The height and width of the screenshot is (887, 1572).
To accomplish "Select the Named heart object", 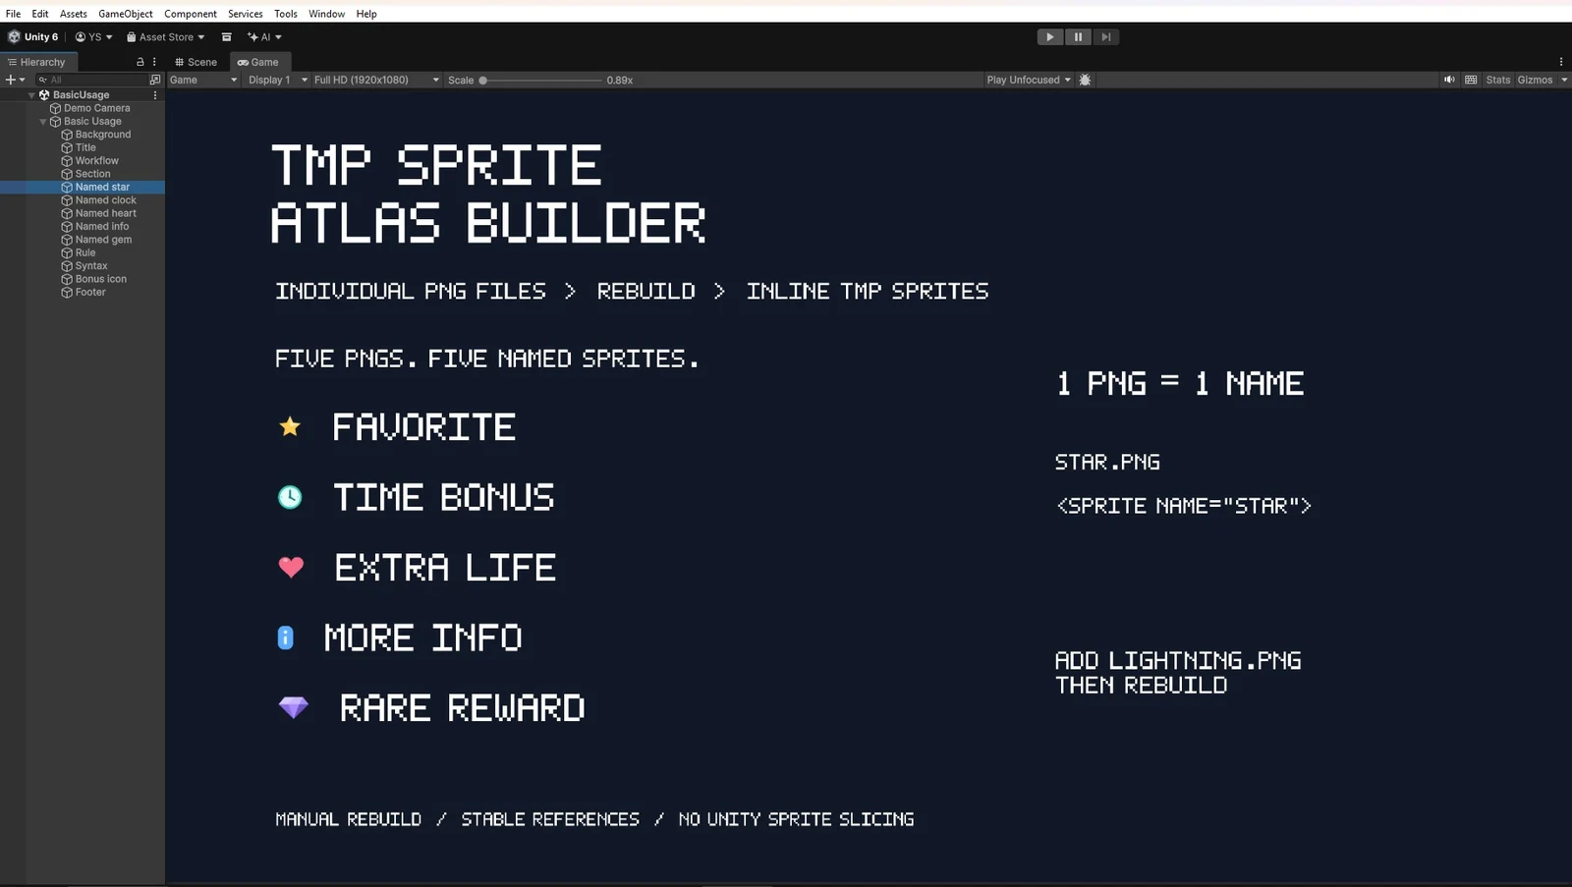I will 106,213.
